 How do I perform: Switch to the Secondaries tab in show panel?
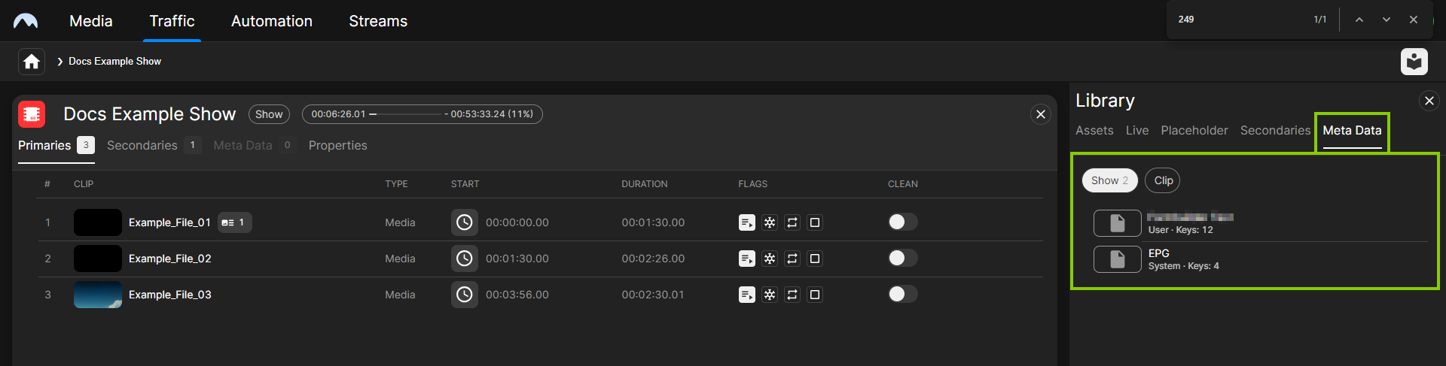(x=142, y=145)
